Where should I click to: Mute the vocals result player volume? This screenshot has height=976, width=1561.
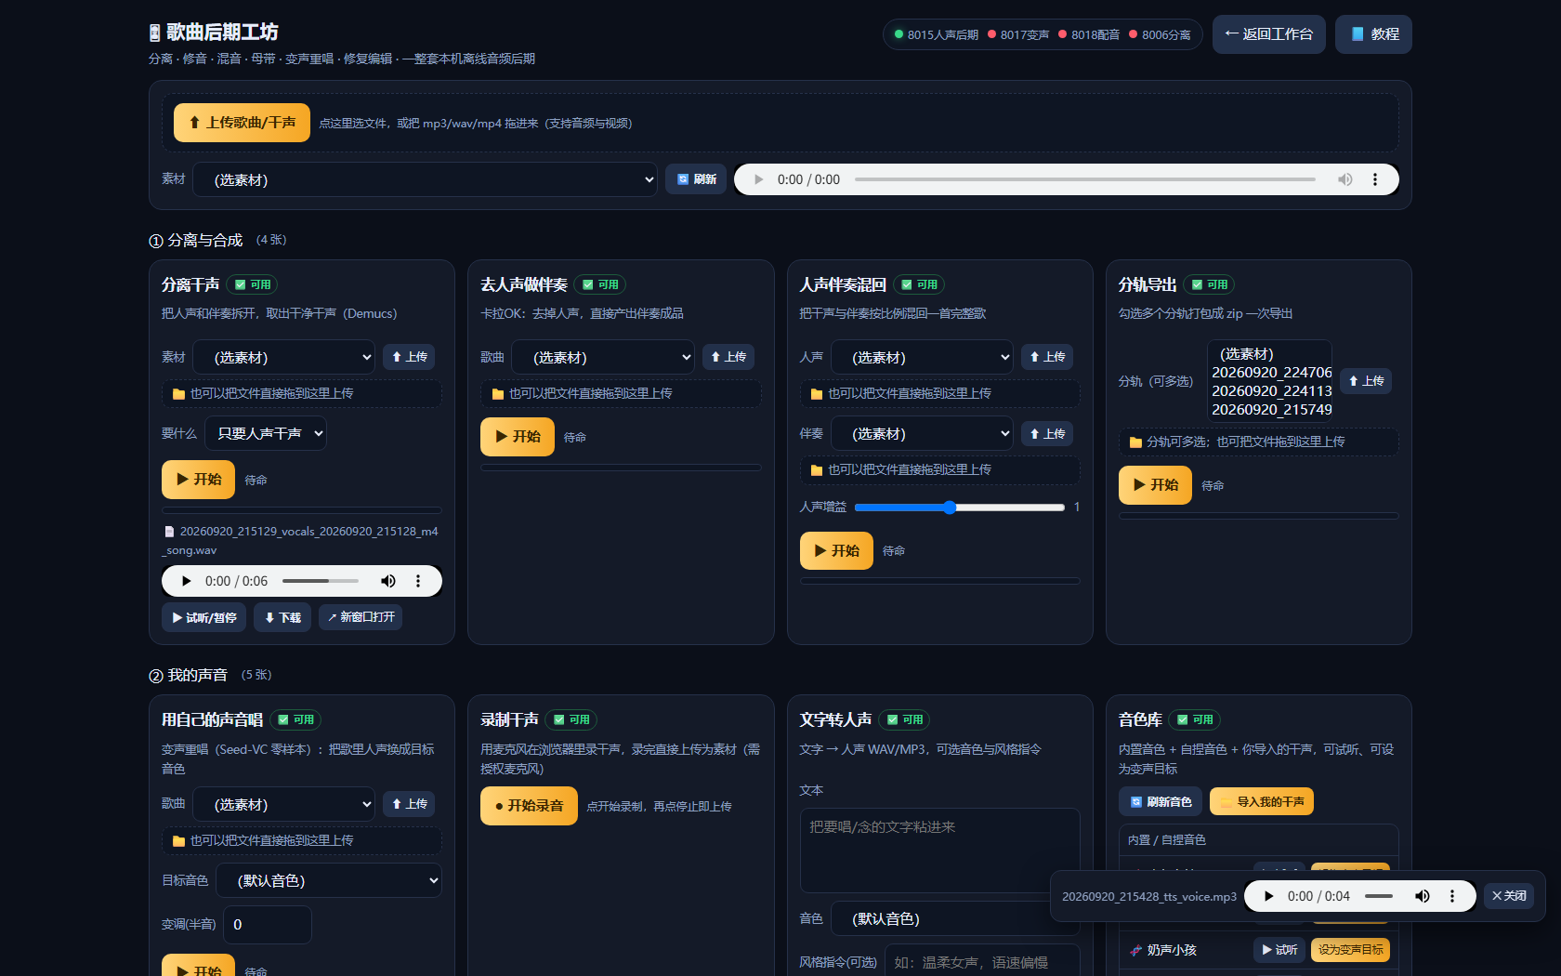(x=388, y=581)
